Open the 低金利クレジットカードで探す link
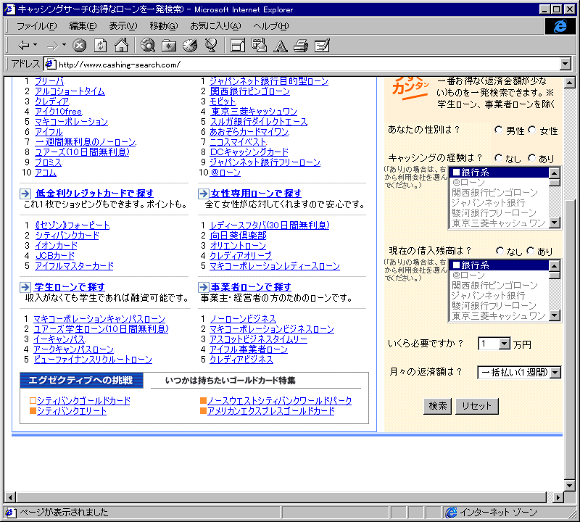 pyautogui.click(x=94, y=194)
